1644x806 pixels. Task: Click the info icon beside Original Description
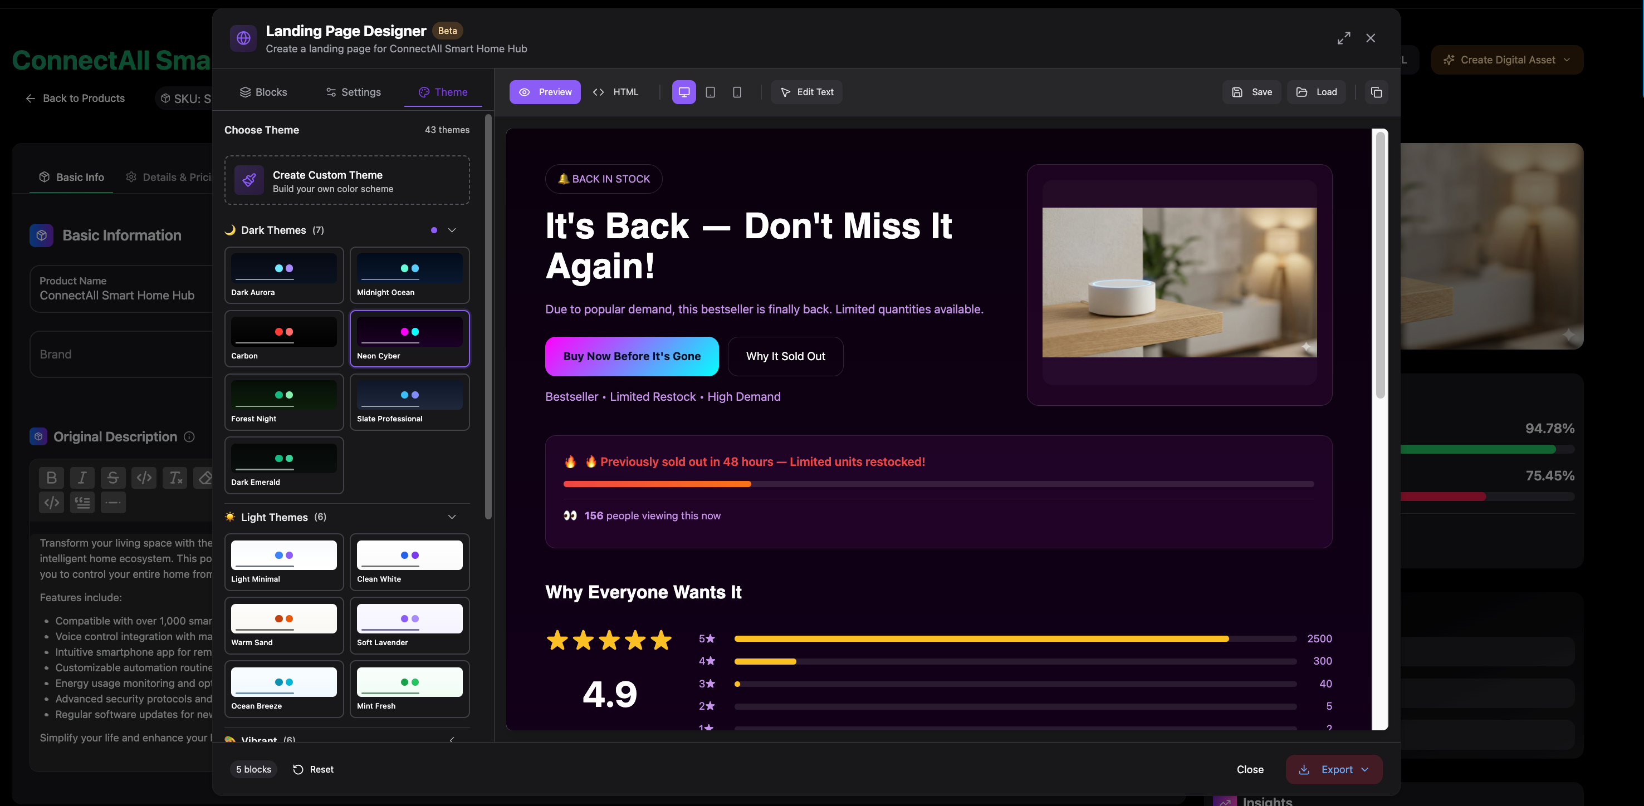click(x=189, y=437)
